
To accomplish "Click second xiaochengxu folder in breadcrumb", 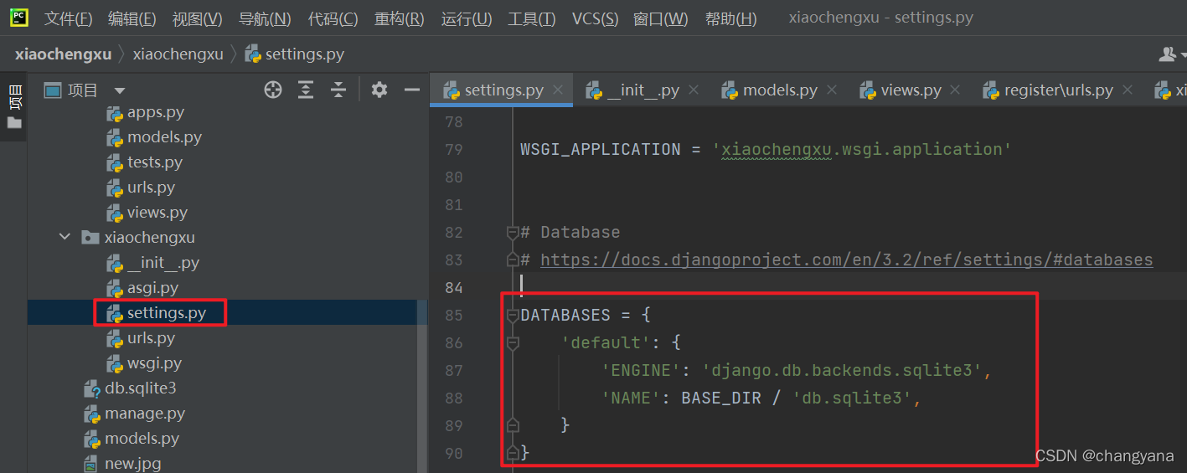I will point(178,54).
